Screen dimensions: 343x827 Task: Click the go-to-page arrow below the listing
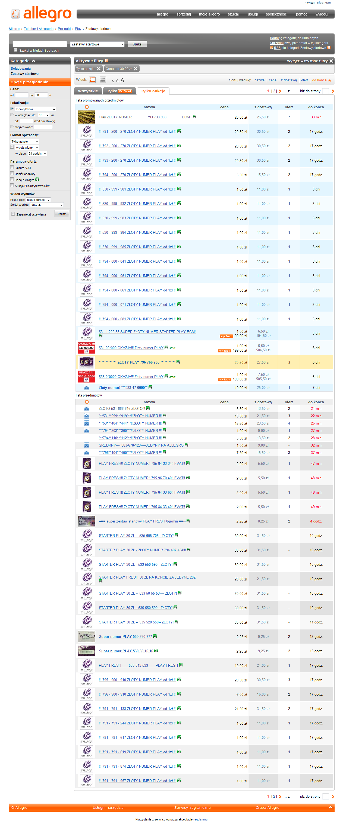[333, 797]
